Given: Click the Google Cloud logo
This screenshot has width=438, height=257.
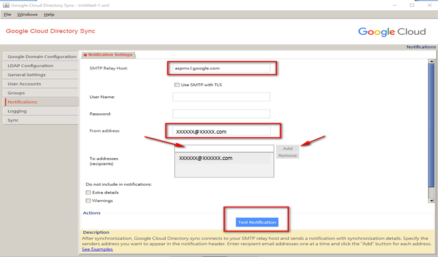Looking at the screenshot, I should [392, 32].
